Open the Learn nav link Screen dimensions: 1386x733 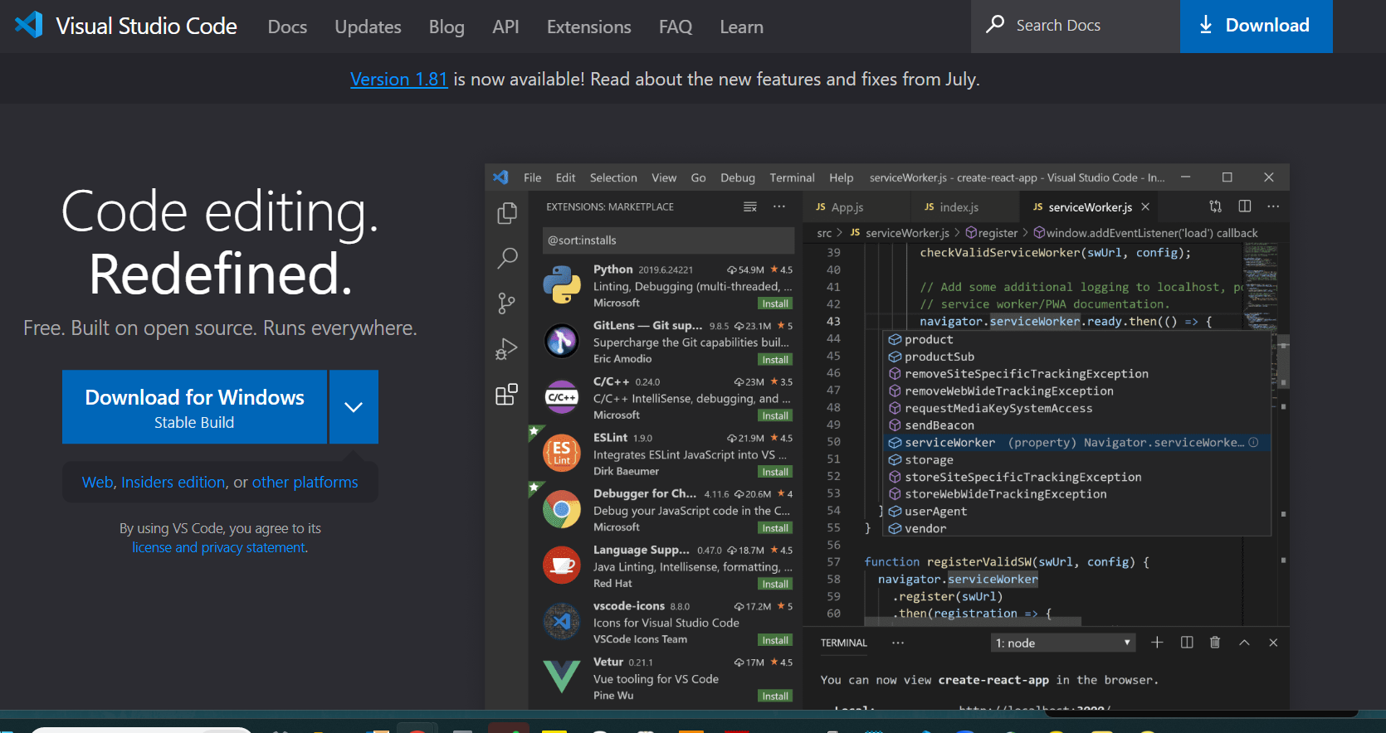click(x=741, y=27)
